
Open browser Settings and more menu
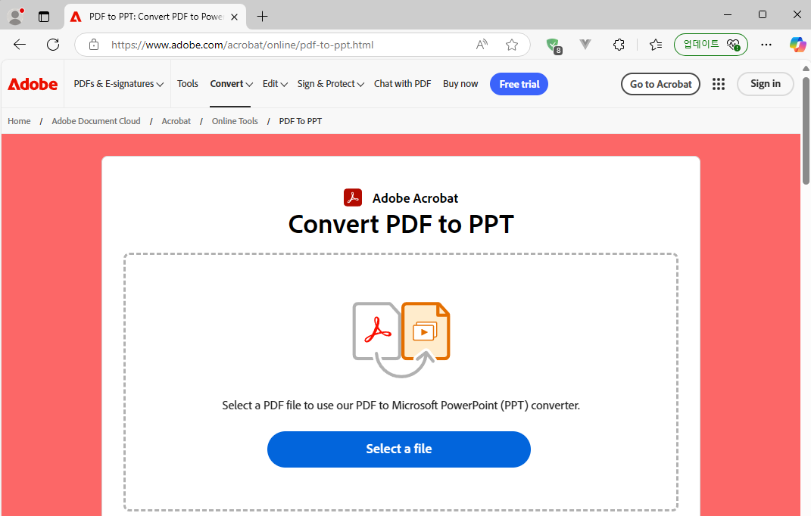(x=766, y=45)
